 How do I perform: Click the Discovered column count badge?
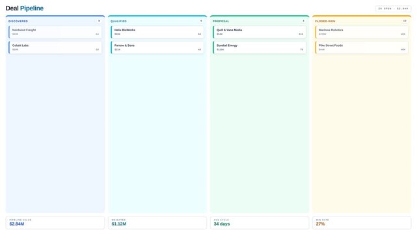tap(99, 21)
